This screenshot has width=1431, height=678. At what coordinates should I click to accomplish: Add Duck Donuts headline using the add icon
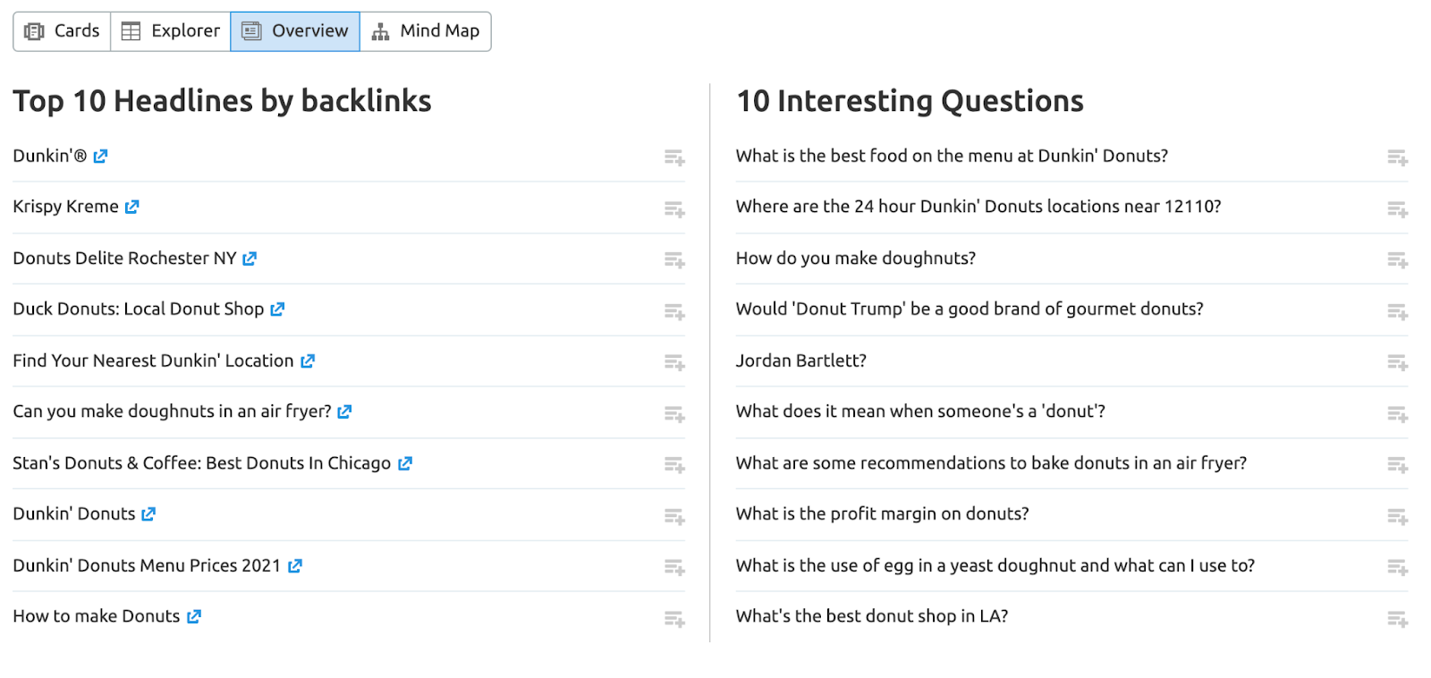point(674,311)
